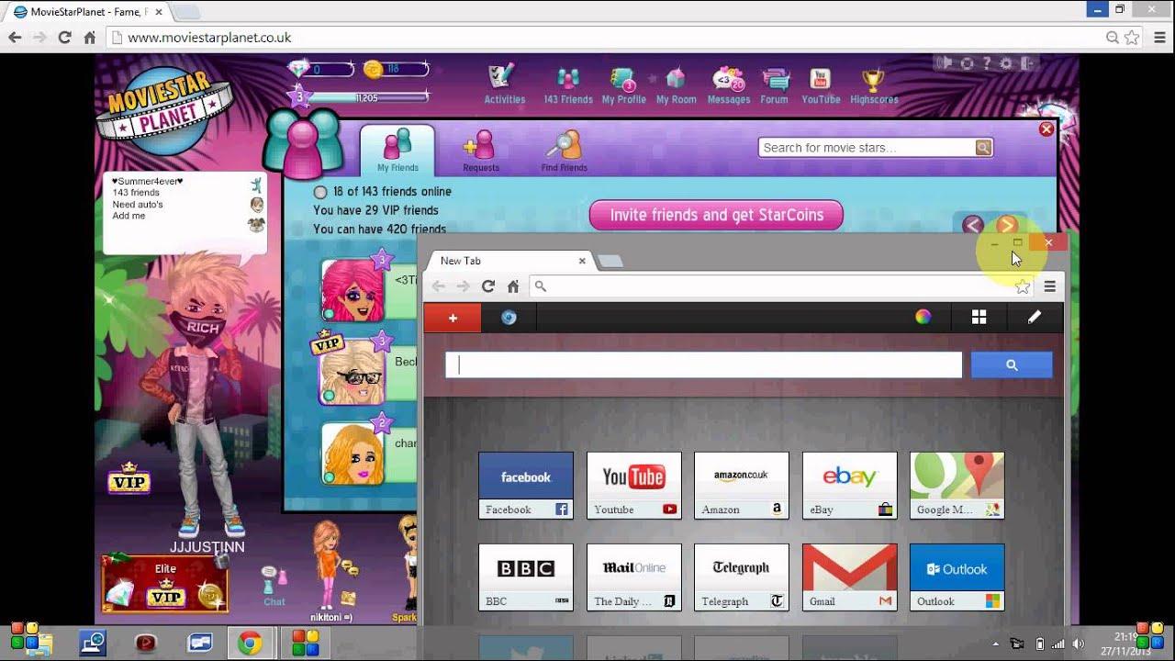Open Messages icon with 20 badge
The image size is (1175, 661).
tap(729, 84)
